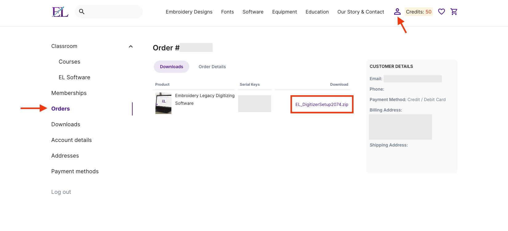Image resolution: width=508 pixels, height=231 pixels.
Task: Collapse the Classroom section chevron
Action: pos(131,46)
